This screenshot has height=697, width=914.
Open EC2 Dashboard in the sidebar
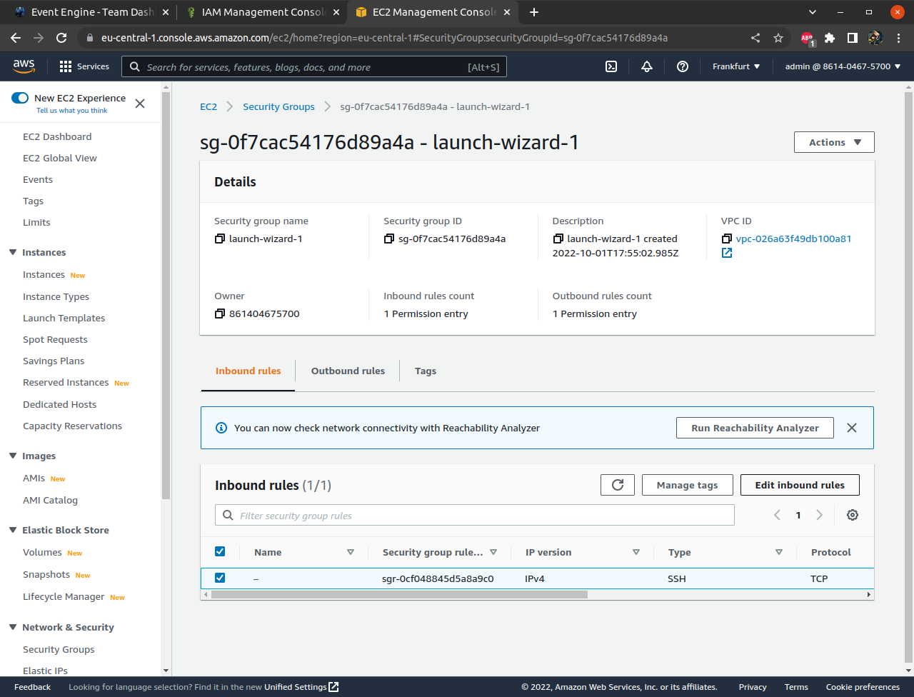(57, 136)
